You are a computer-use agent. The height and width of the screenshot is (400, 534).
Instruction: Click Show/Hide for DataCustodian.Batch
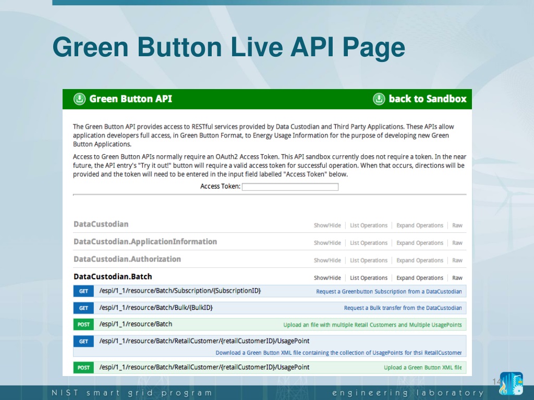tap(327, 278)
